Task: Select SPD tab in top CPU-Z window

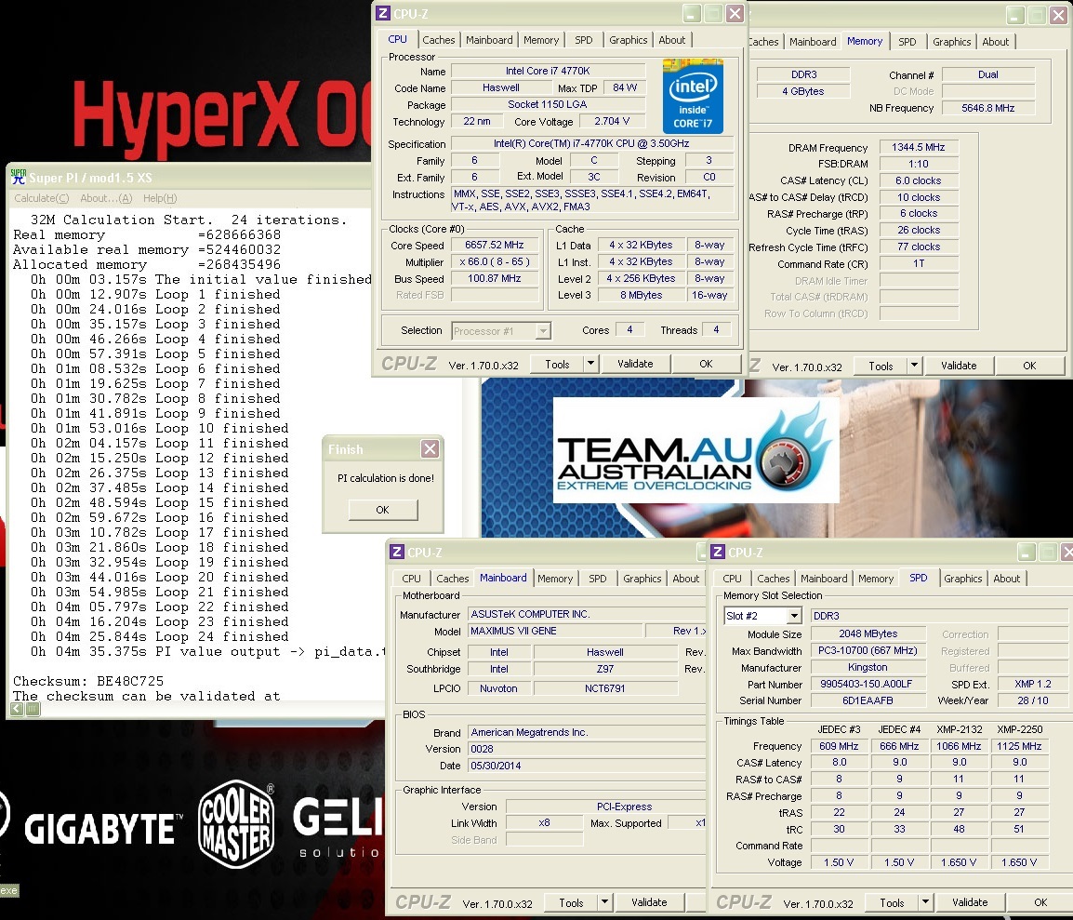Action: click(x=584, y=40)
